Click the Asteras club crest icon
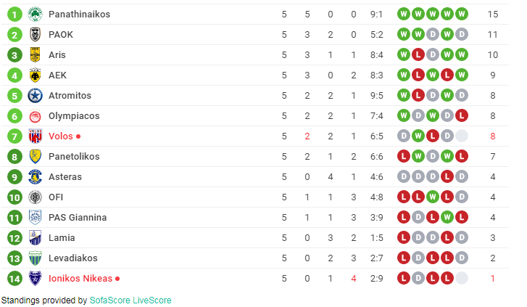This screenshot has height=307, width=527. [35, 176]
